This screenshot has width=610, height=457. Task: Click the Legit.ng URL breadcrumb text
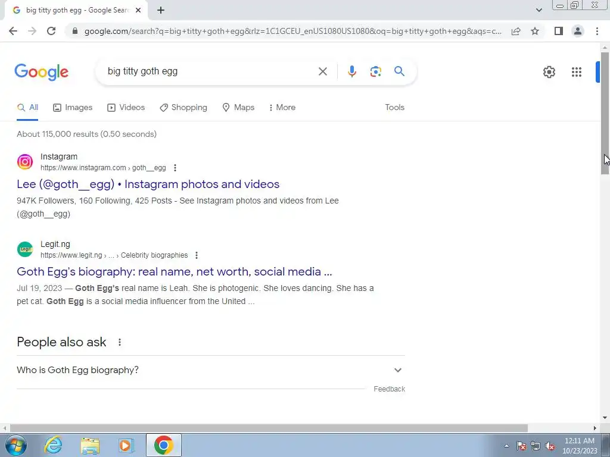[114, 255]
